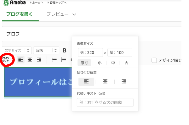Choose 小 image size

click(100, 63)
